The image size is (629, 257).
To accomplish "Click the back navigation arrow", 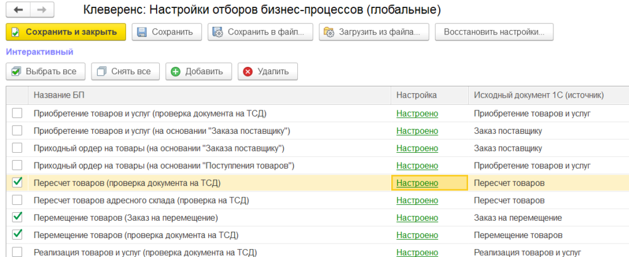I will (18, 10).
